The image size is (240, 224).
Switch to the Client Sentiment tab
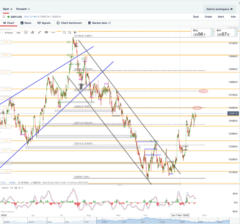[69, 23]
